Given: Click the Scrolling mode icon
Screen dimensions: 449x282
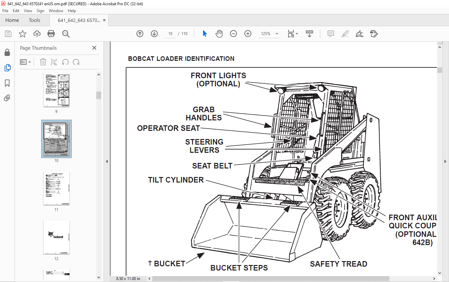Looking at the screenshot, I should pos(309,34).
